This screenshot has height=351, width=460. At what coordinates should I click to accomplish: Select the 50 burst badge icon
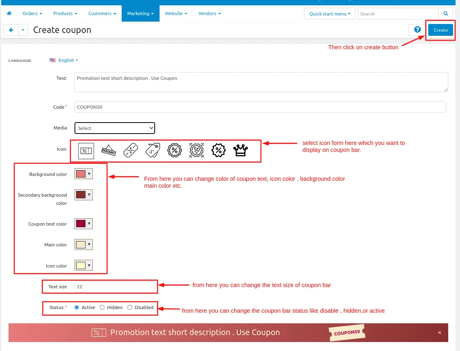coord(197,151)
